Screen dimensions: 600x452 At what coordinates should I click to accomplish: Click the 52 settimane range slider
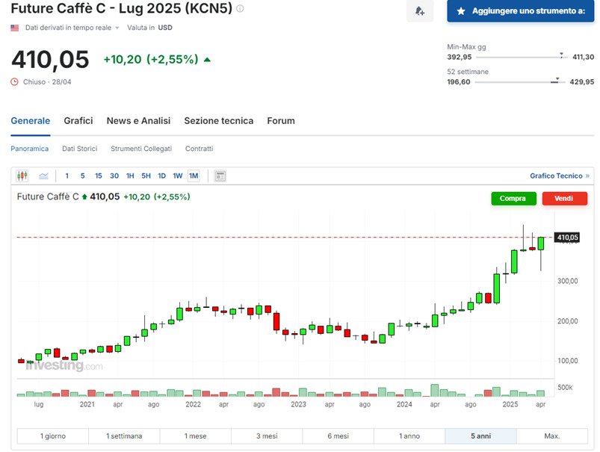point(520,81)
